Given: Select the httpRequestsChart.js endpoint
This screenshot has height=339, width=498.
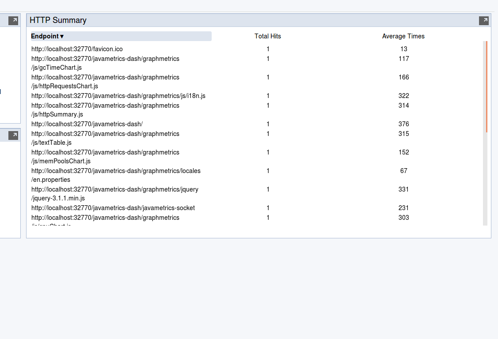Looking at the screenshot, I should click(105, 81).
